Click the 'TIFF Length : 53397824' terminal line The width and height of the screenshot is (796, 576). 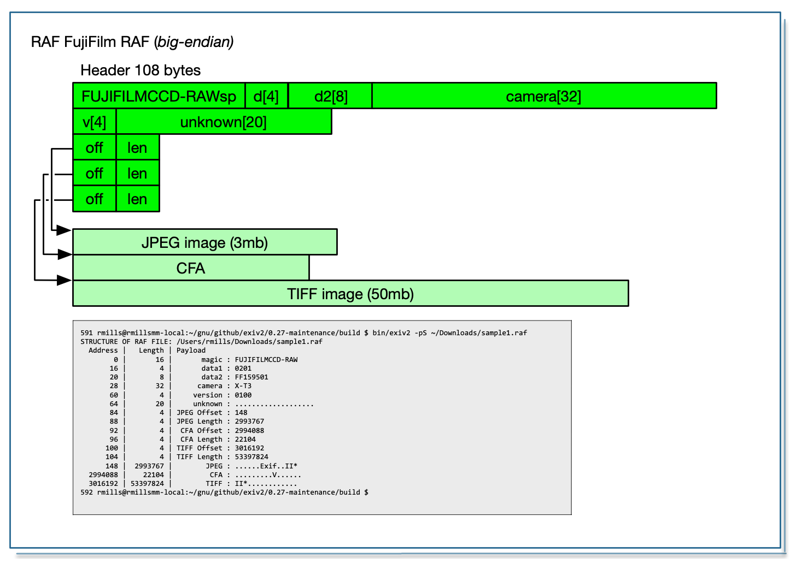coord(222,457)
